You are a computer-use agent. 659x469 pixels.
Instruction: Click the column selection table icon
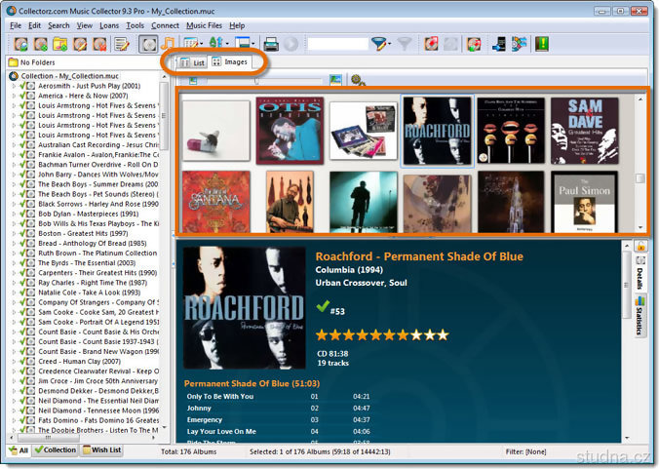190,44
